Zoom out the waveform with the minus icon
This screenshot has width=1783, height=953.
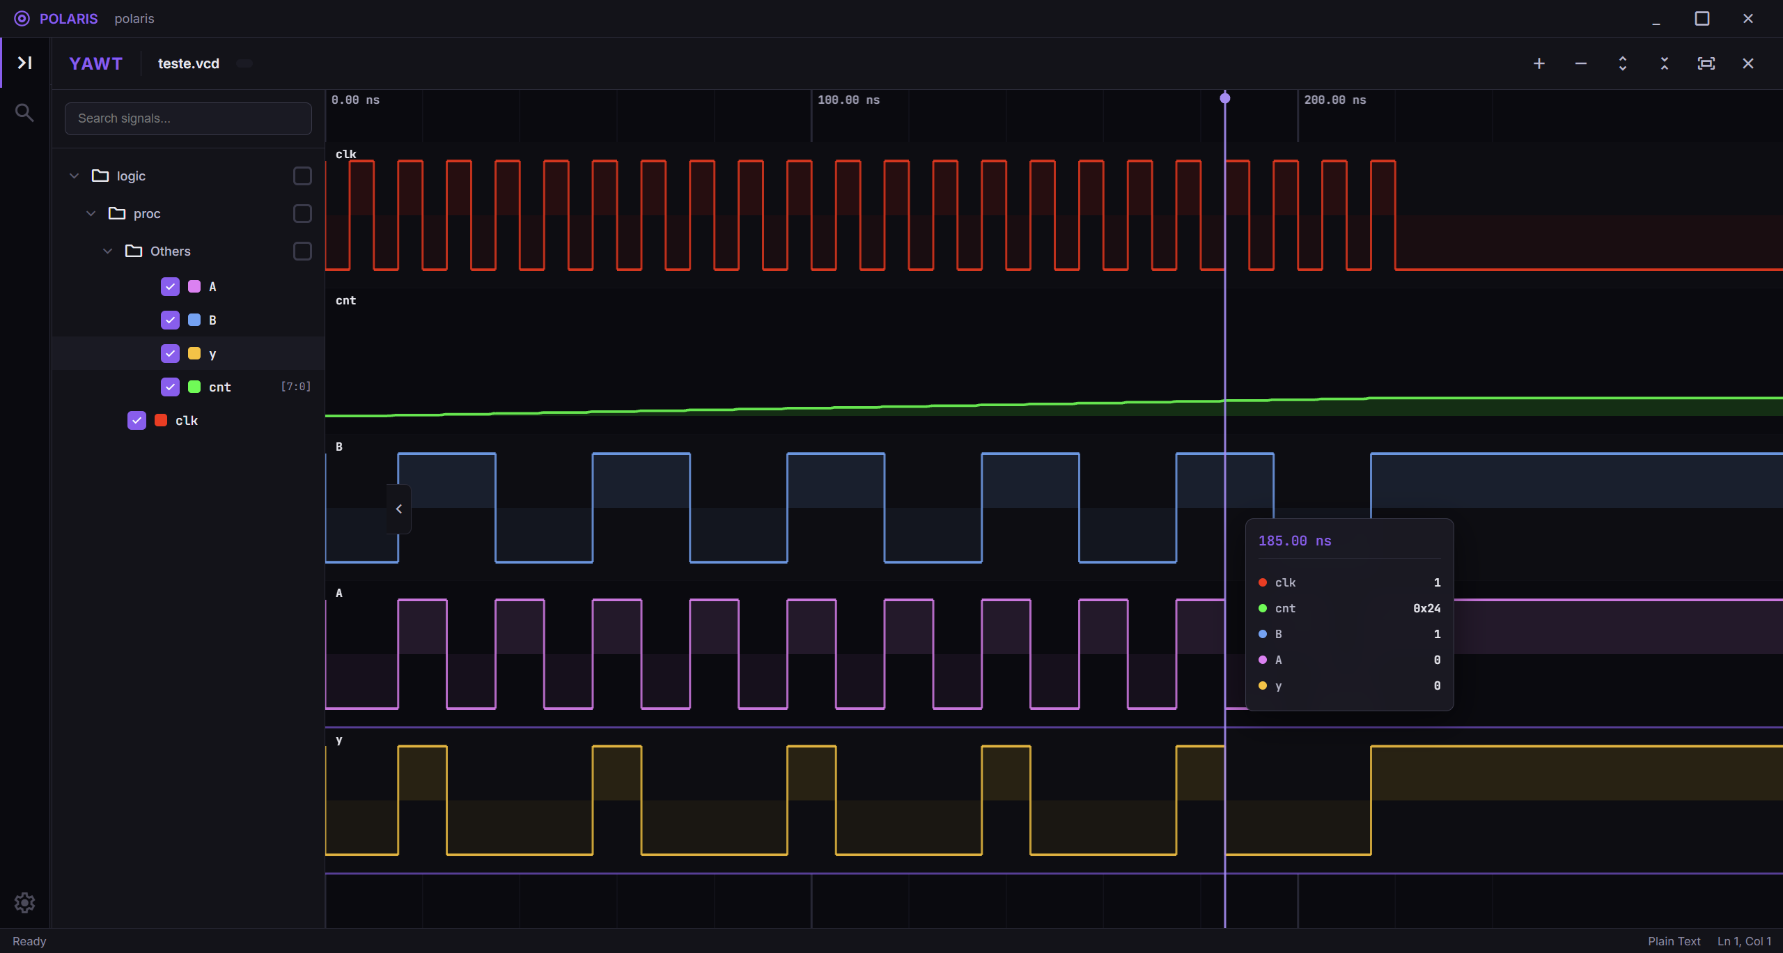click(1581, 63)
